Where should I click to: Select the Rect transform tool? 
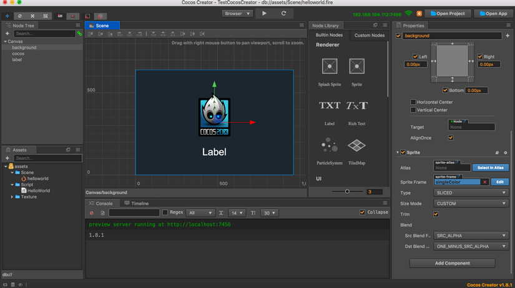(x=46, y=16)
